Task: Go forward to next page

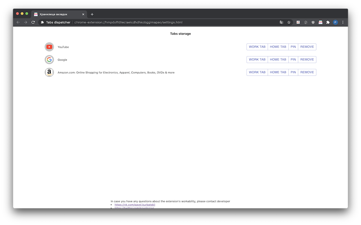Action: (x=25, y=22)
